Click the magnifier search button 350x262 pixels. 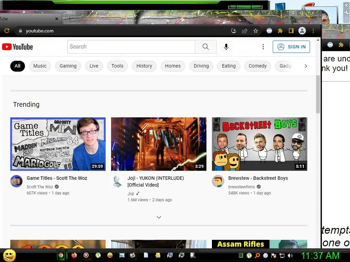coord(205,47)
